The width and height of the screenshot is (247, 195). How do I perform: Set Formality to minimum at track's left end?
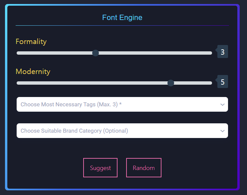click(x=18, y=53)
